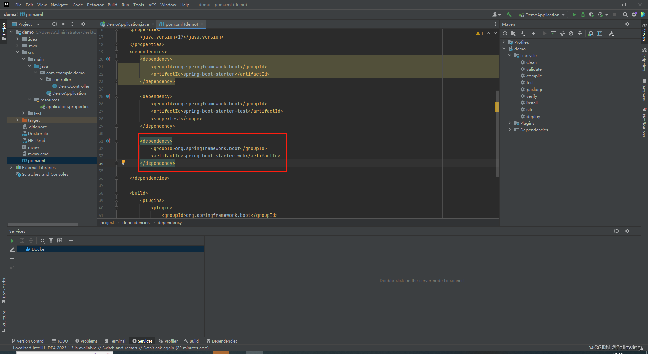Image resolution: width=648 pixels, height=354 pixels.
Task: Open the Refactor menu
Action: [95, 5]
